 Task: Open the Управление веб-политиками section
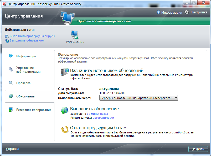point(28,70)
